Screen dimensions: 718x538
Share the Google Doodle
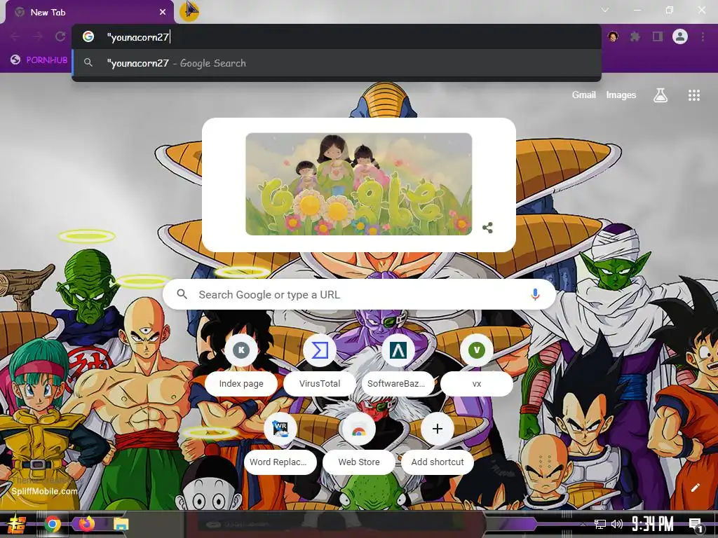488,228
